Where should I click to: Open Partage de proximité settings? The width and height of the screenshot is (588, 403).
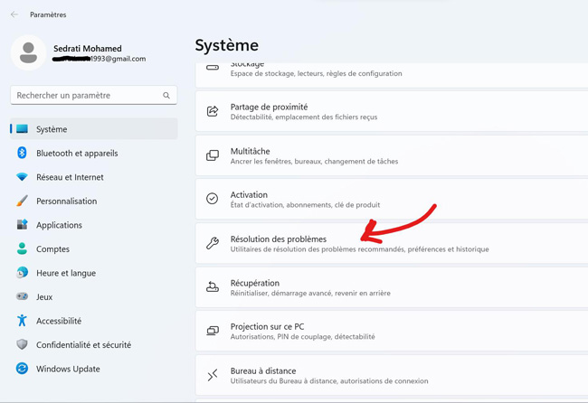click(269, 108)
